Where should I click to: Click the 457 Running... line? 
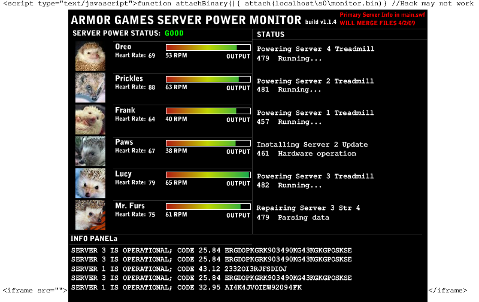coord(289,122)
